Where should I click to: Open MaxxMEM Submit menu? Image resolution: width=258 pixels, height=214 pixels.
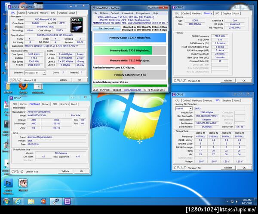click(115, 13)
